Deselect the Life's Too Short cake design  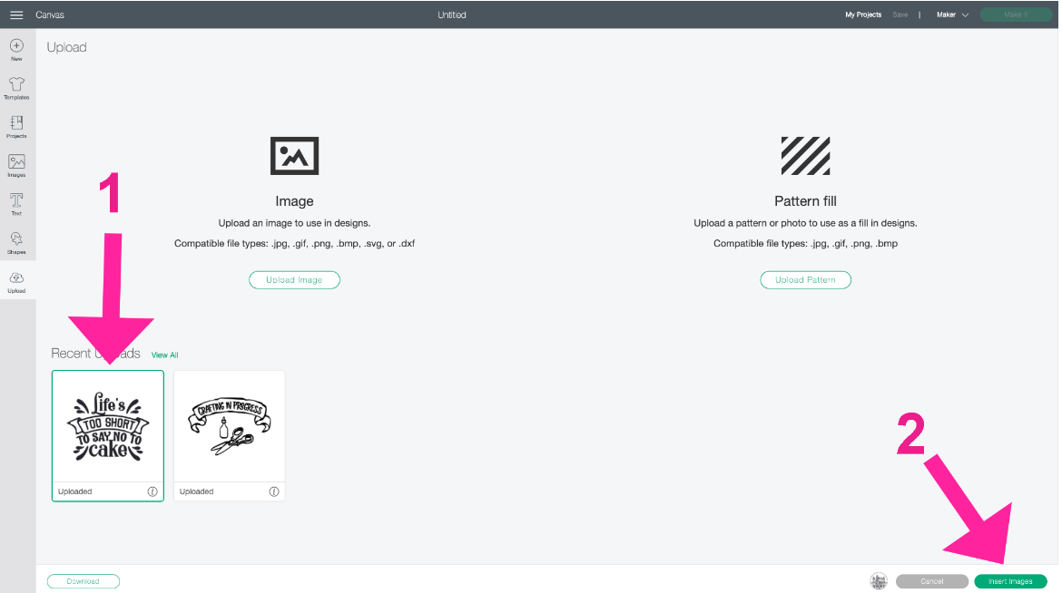(x=107, y=426)
